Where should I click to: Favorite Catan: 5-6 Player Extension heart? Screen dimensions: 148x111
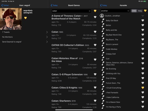pos(95,74)
